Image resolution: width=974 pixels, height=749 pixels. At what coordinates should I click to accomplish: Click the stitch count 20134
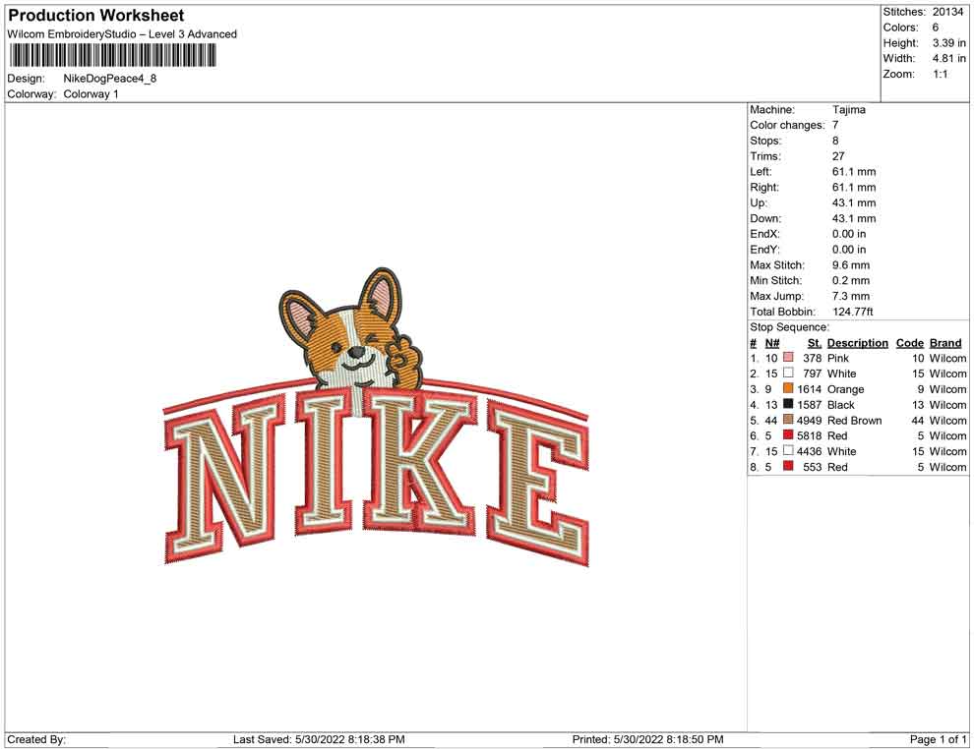(x=947, y=12)
